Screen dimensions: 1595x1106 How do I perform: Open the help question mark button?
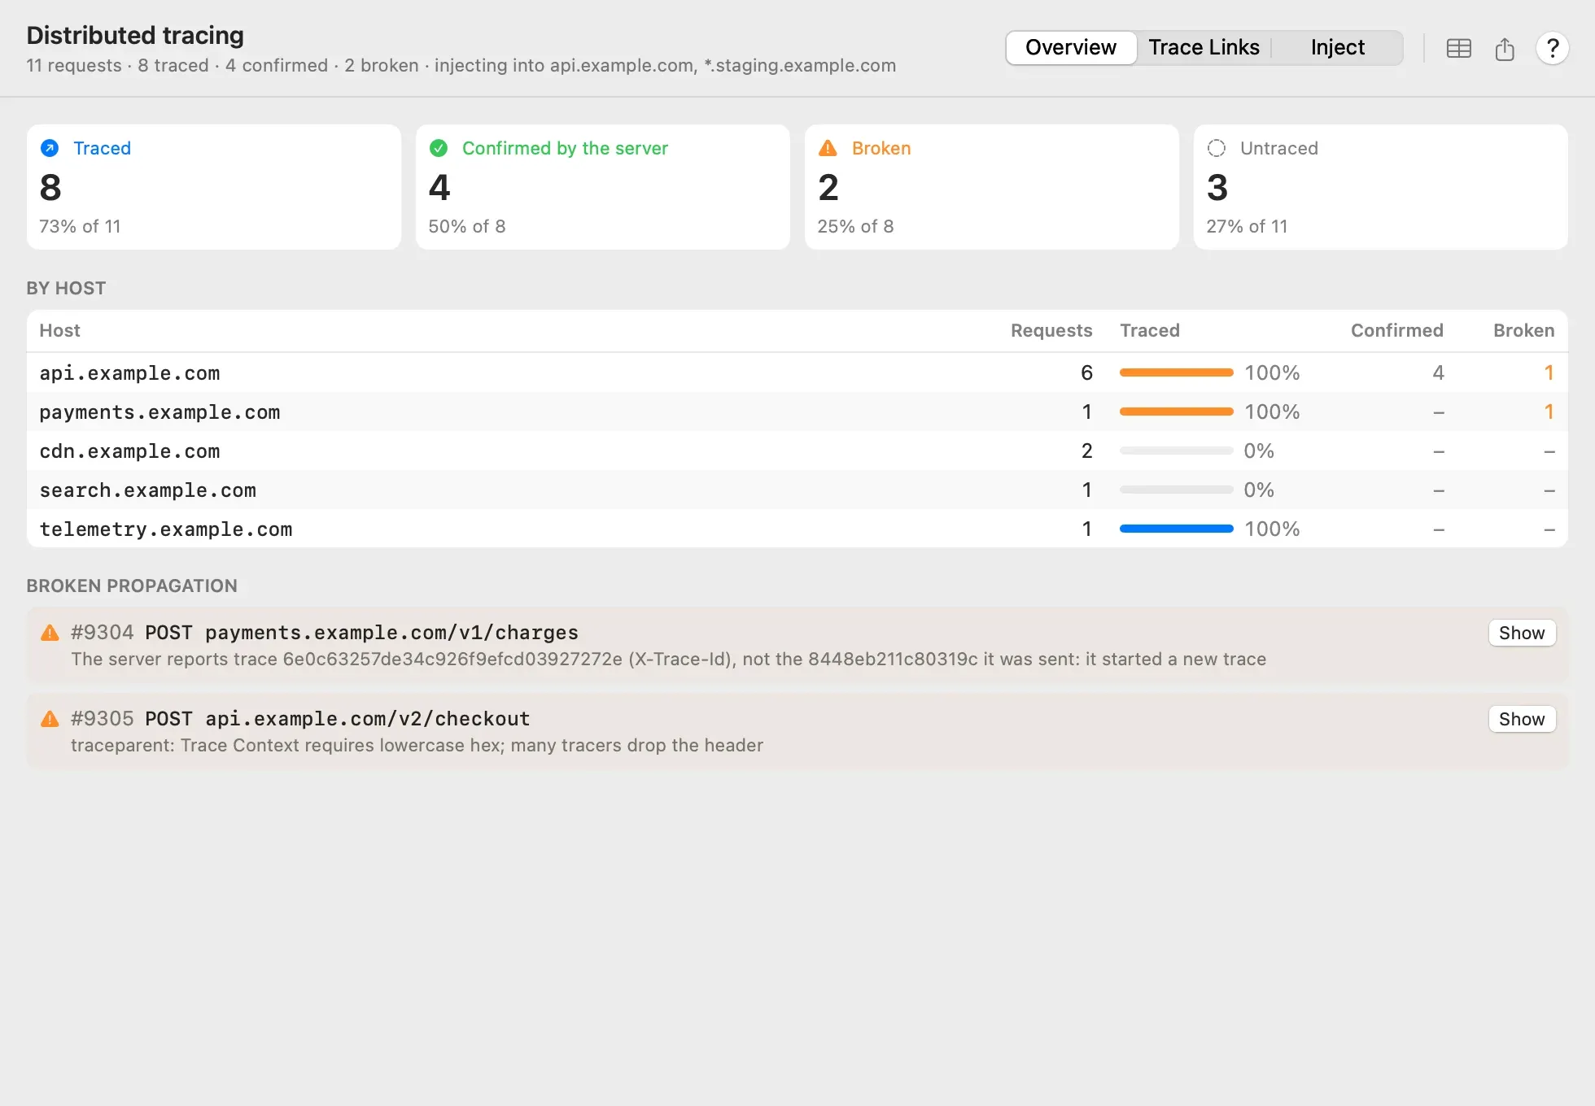point(1552,49)
